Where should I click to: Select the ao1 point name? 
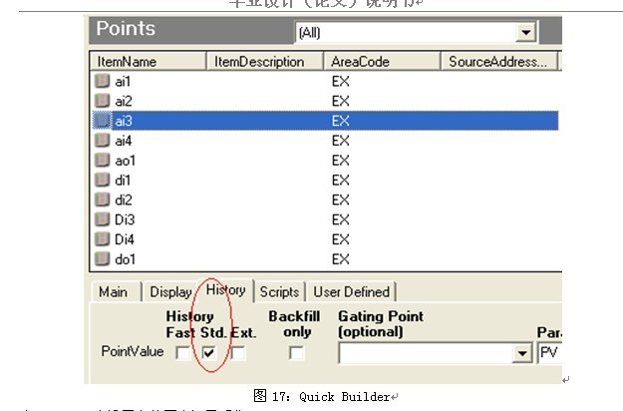point(126,161)
